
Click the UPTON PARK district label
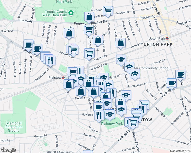tap(158, 44)
